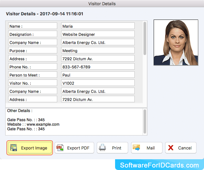Viewport: 204px width, 170px height.
Task: Click the 'Designation :' label cell
Action: [33, 34]
